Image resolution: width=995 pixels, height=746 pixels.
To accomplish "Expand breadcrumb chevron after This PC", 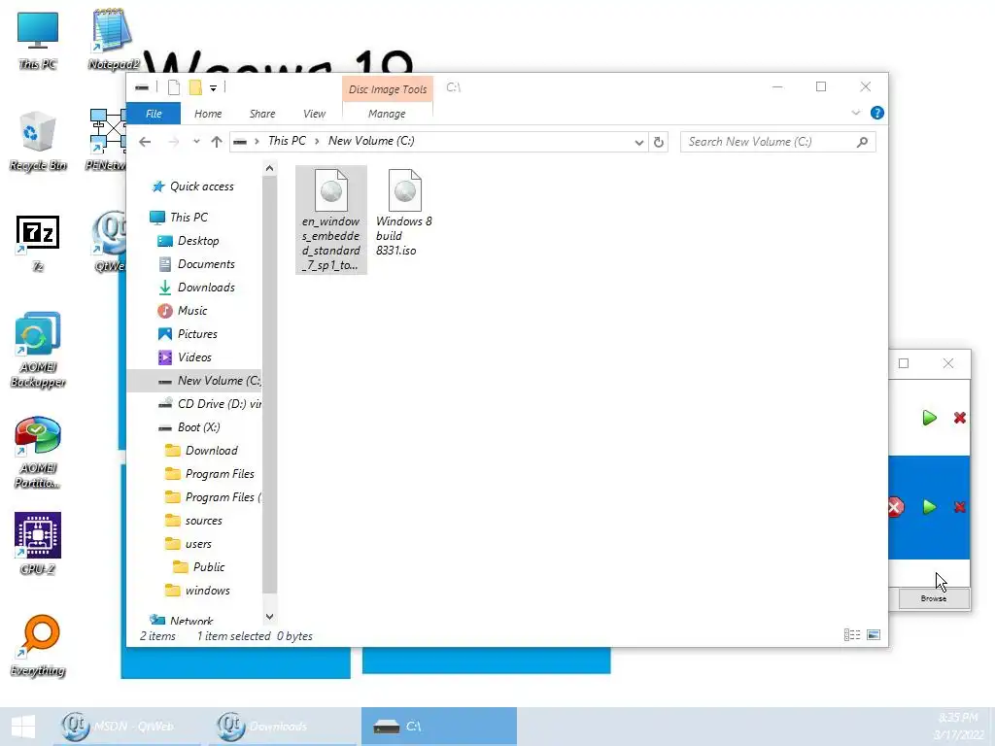I will pyautogui.click(x=317, y=142).
